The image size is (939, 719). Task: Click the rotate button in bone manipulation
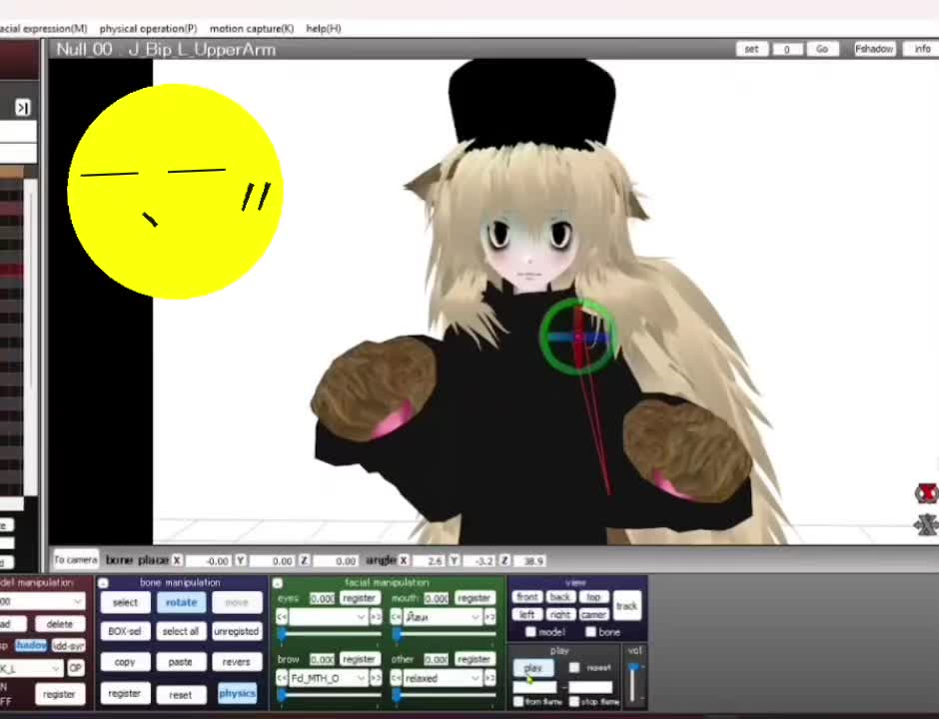(181, 602)
